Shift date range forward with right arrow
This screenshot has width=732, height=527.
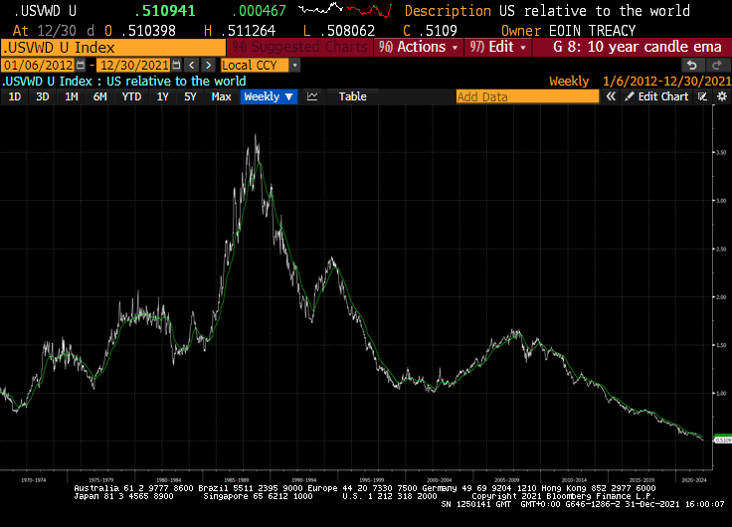(x=208, y=65)
